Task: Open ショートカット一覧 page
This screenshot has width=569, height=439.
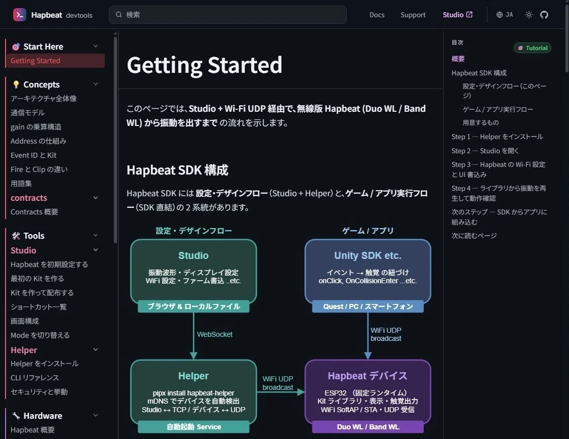Action: coord(38,307)
